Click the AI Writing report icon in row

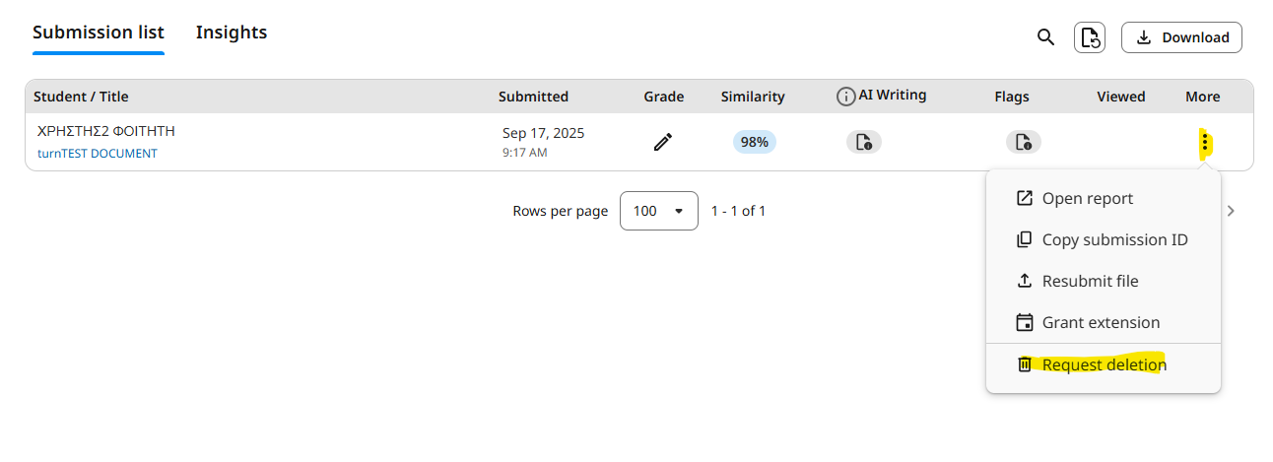click(x=863, y=142)
